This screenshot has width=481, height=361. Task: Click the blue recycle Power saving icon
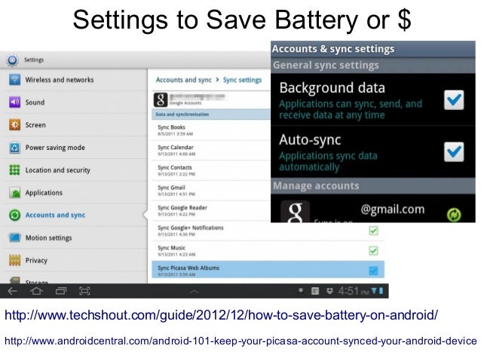coord(14,148)
